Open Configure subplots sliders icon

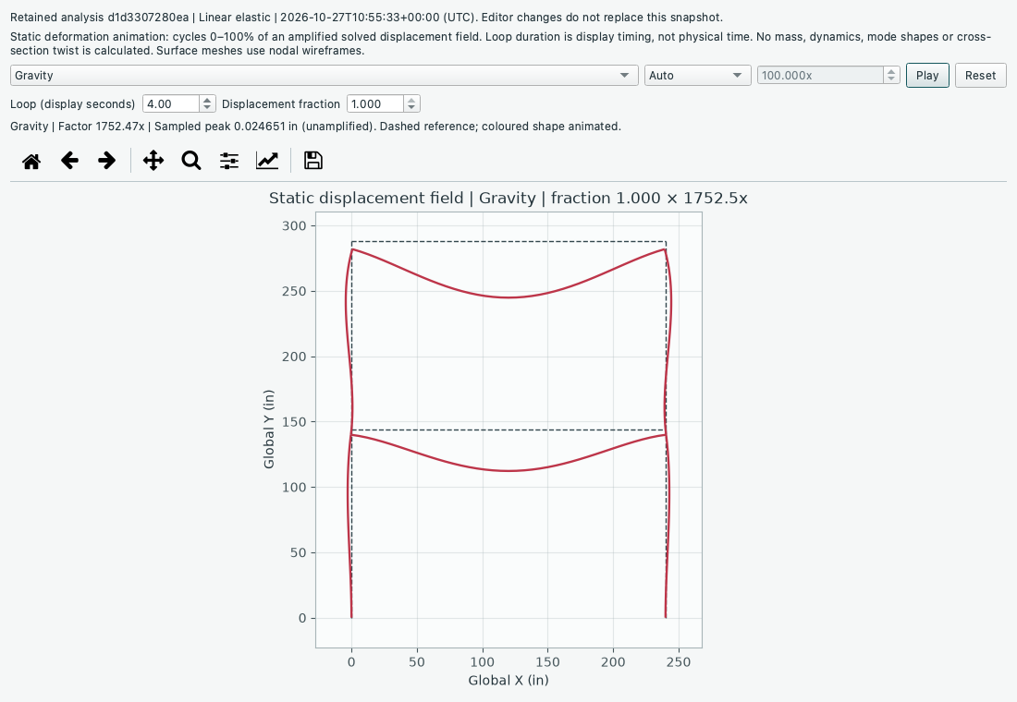(x=229, y=161)
